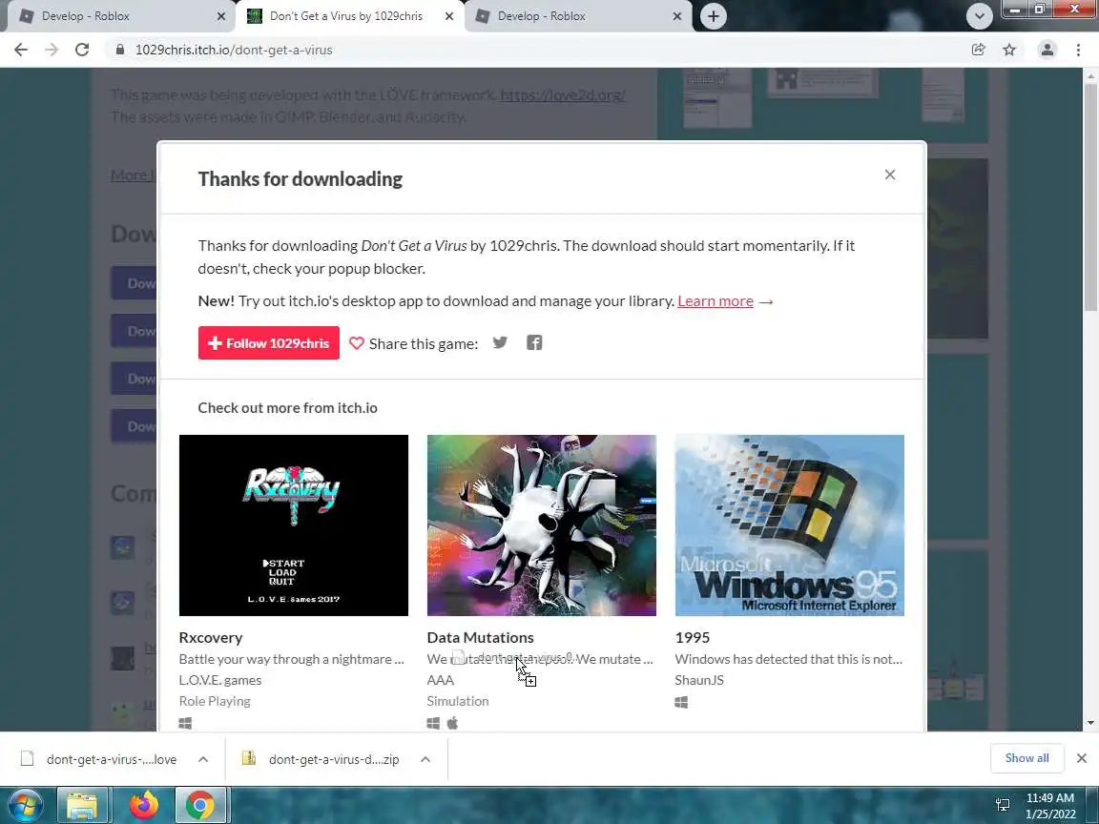Close the downloads bar
The width and height of the screenshot is (1099, 824).
[x=1082, y=758]
